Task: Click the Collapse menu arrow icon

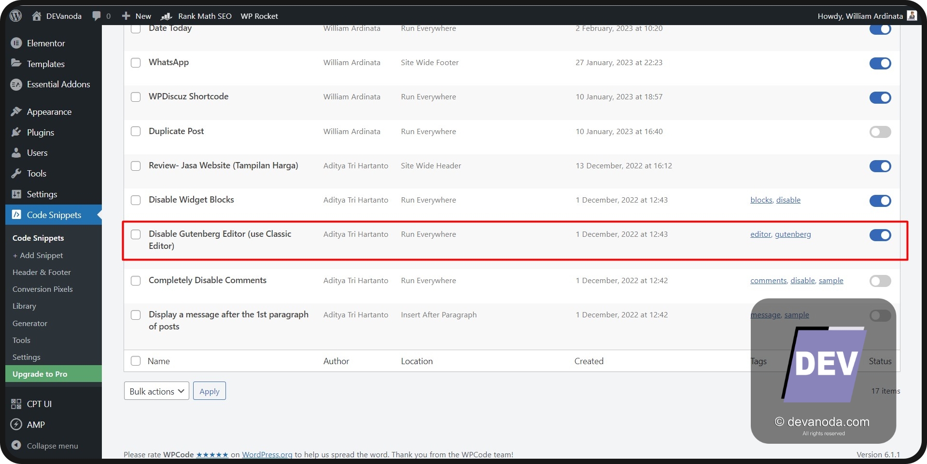Action: 16,445
